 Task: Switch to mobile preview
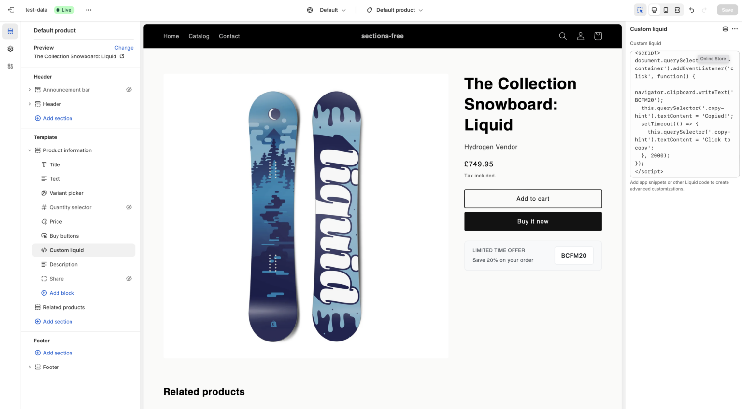(665, 10)
